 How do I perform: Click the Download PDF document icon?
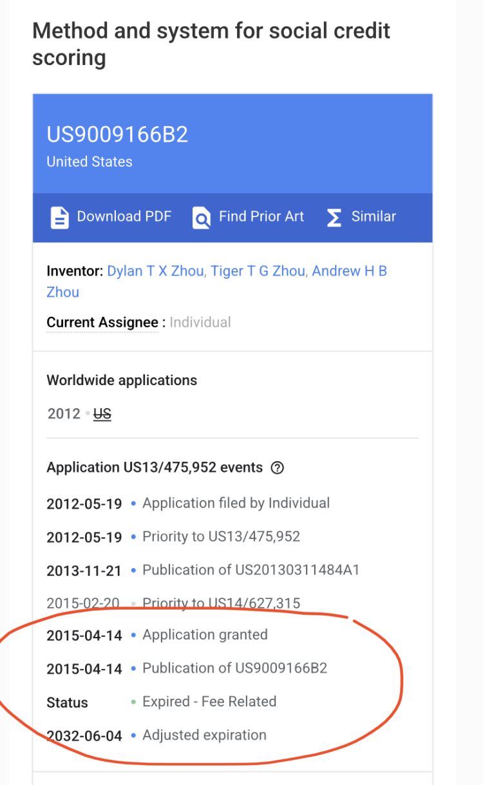pyautogui.click(x=59, y=218)
